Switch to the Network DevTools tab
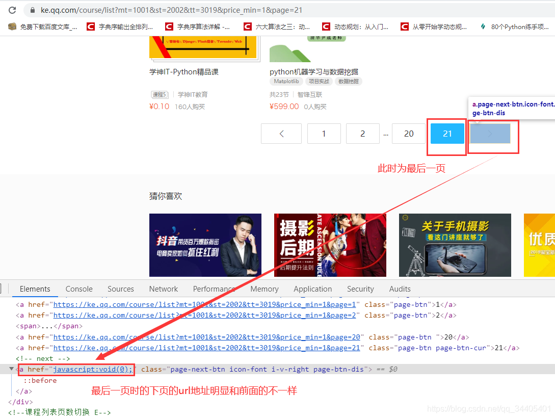This screenshot has height=418, width=555. click(x=164, y=289)
